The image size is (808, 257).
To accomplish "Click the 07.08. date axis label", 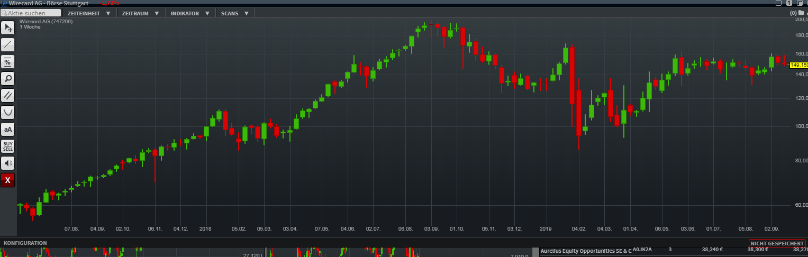I will point(71,229).
